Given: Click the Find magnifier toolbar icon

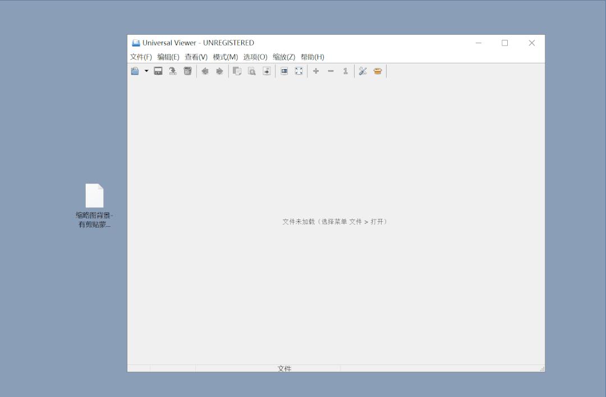Looking at the screenshot, I should 252,71.
